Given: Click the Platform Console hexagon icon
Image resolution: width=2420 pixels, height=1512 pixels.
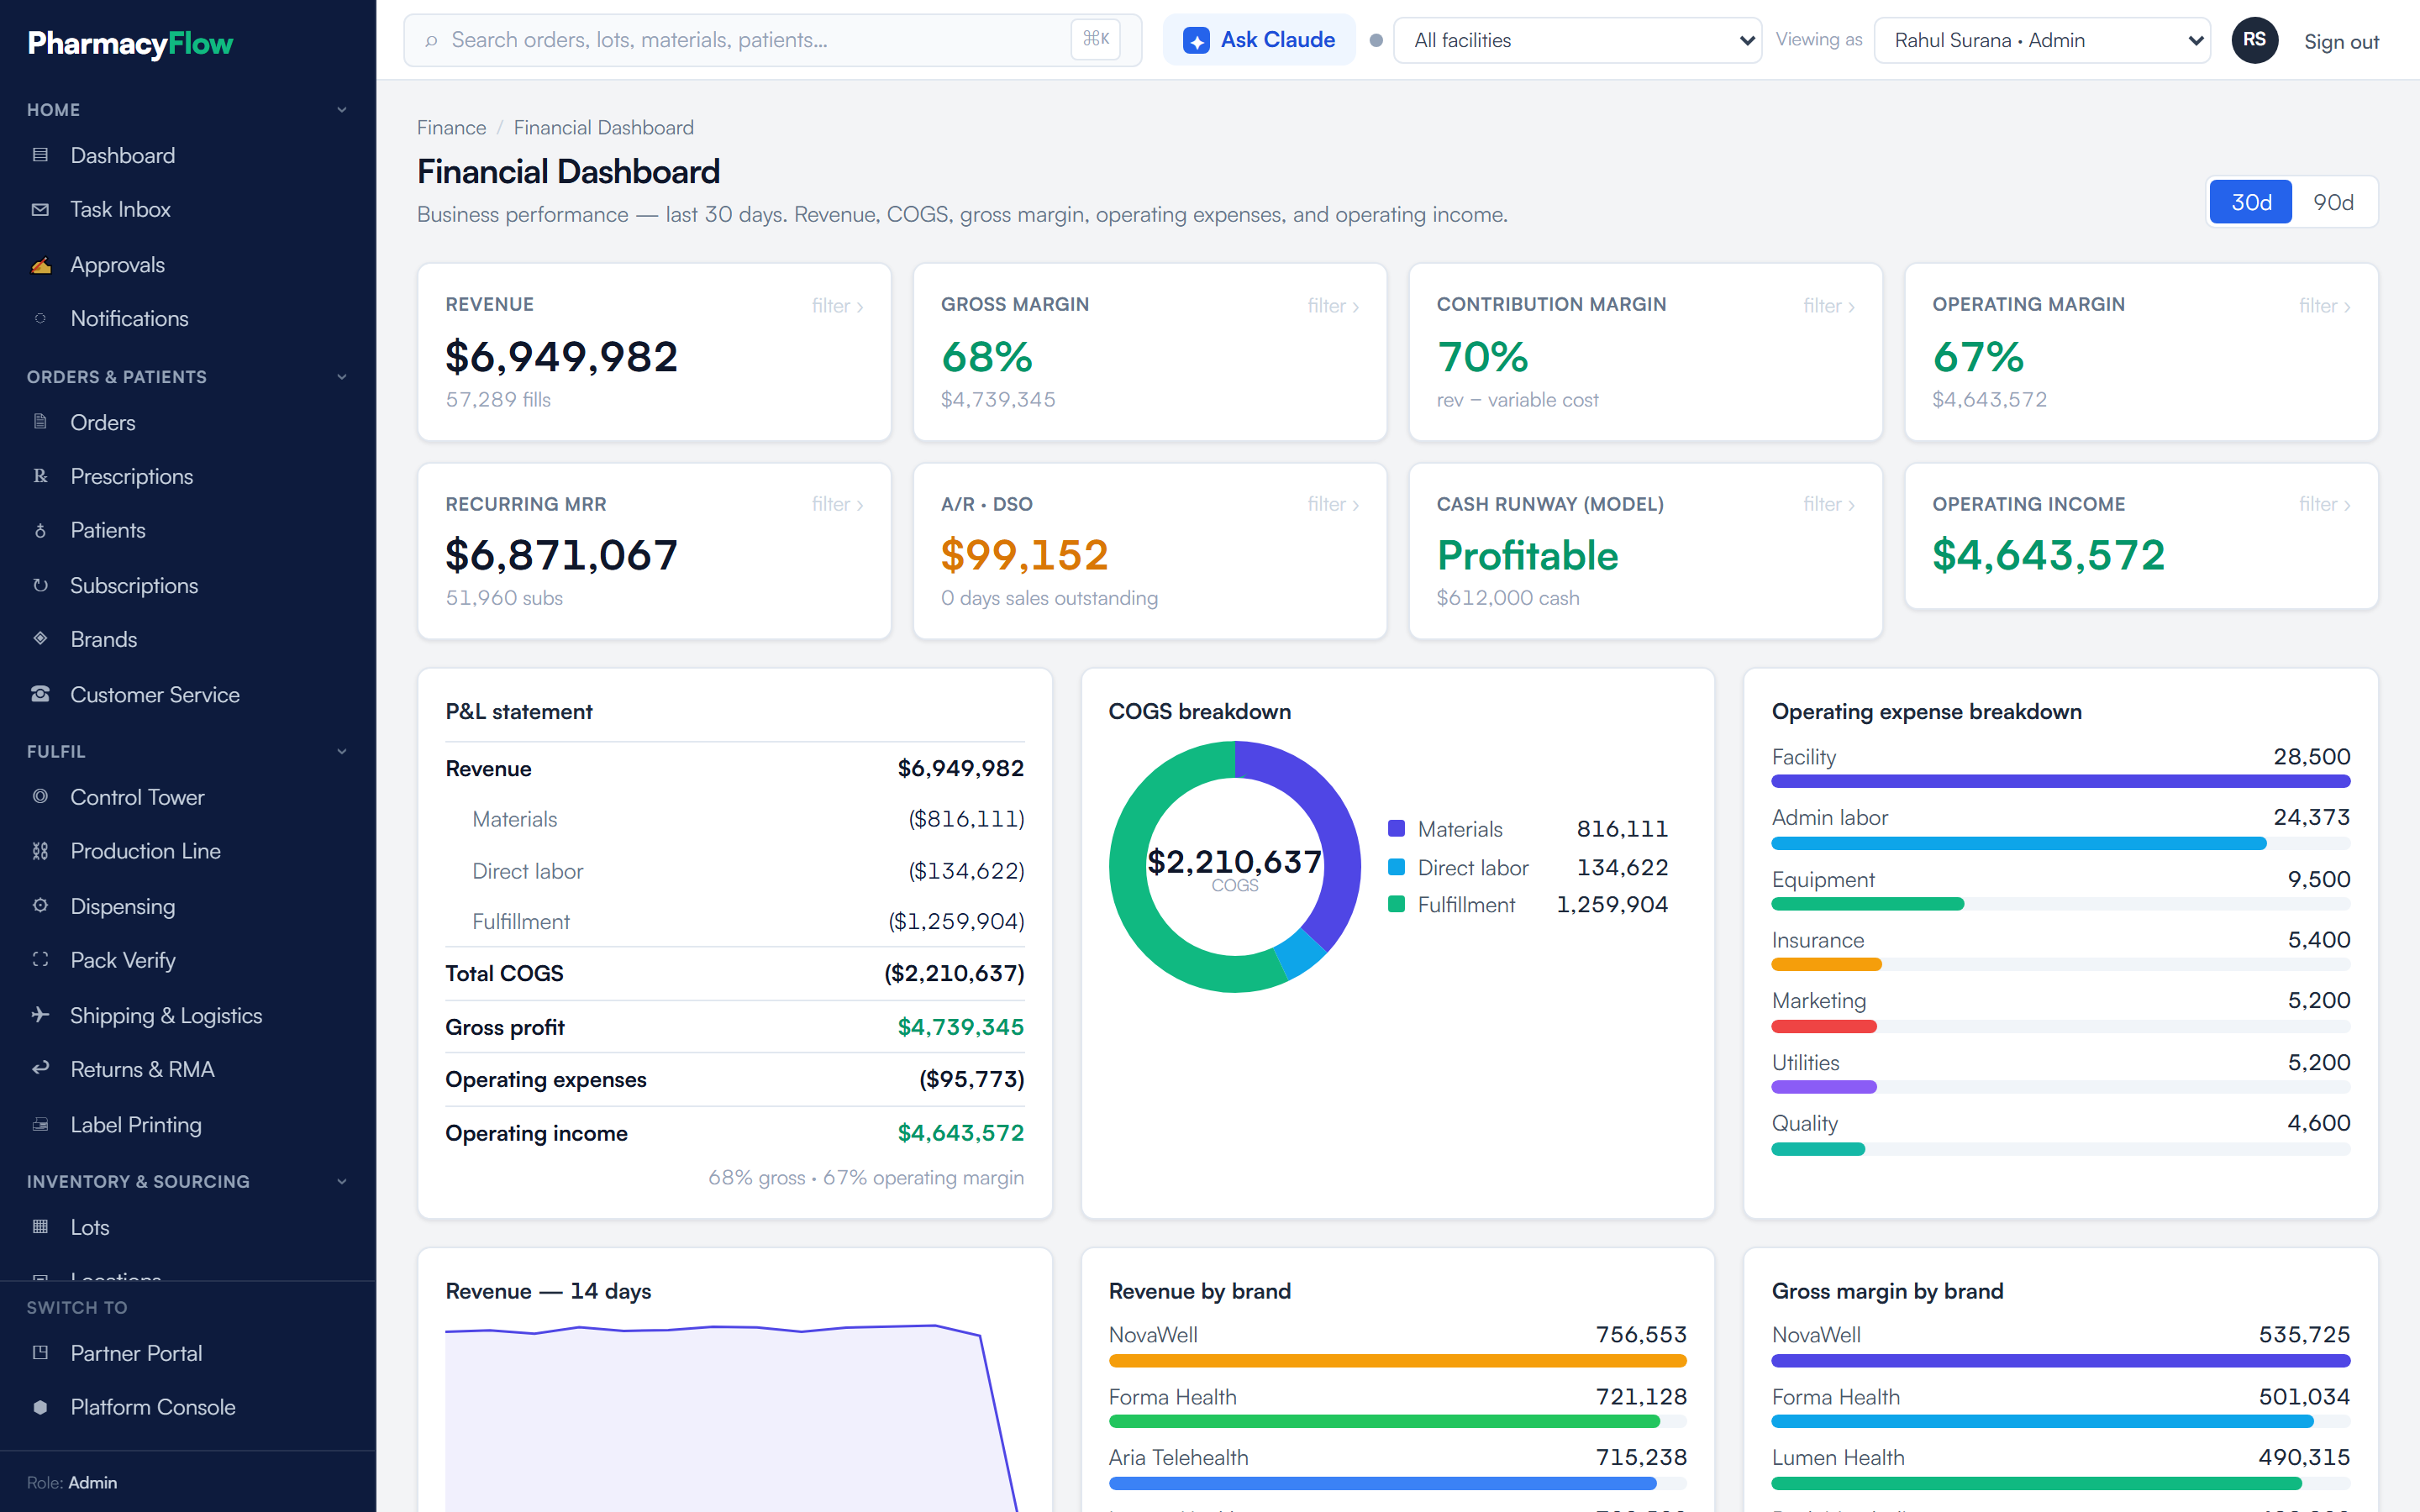Looking at the screenshot, I should 40,1407.
